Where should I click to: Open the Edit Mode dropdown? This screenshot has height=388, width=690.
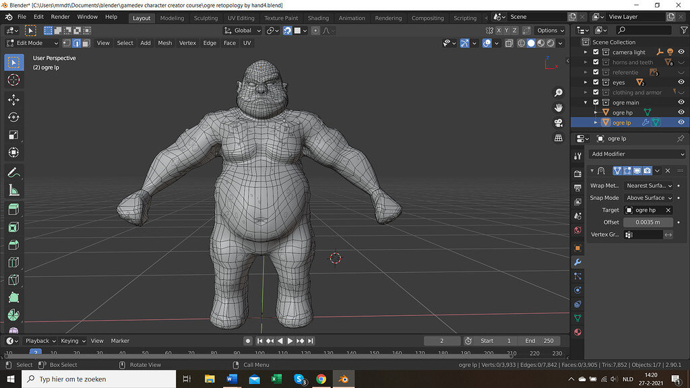[x=31, y=43]
